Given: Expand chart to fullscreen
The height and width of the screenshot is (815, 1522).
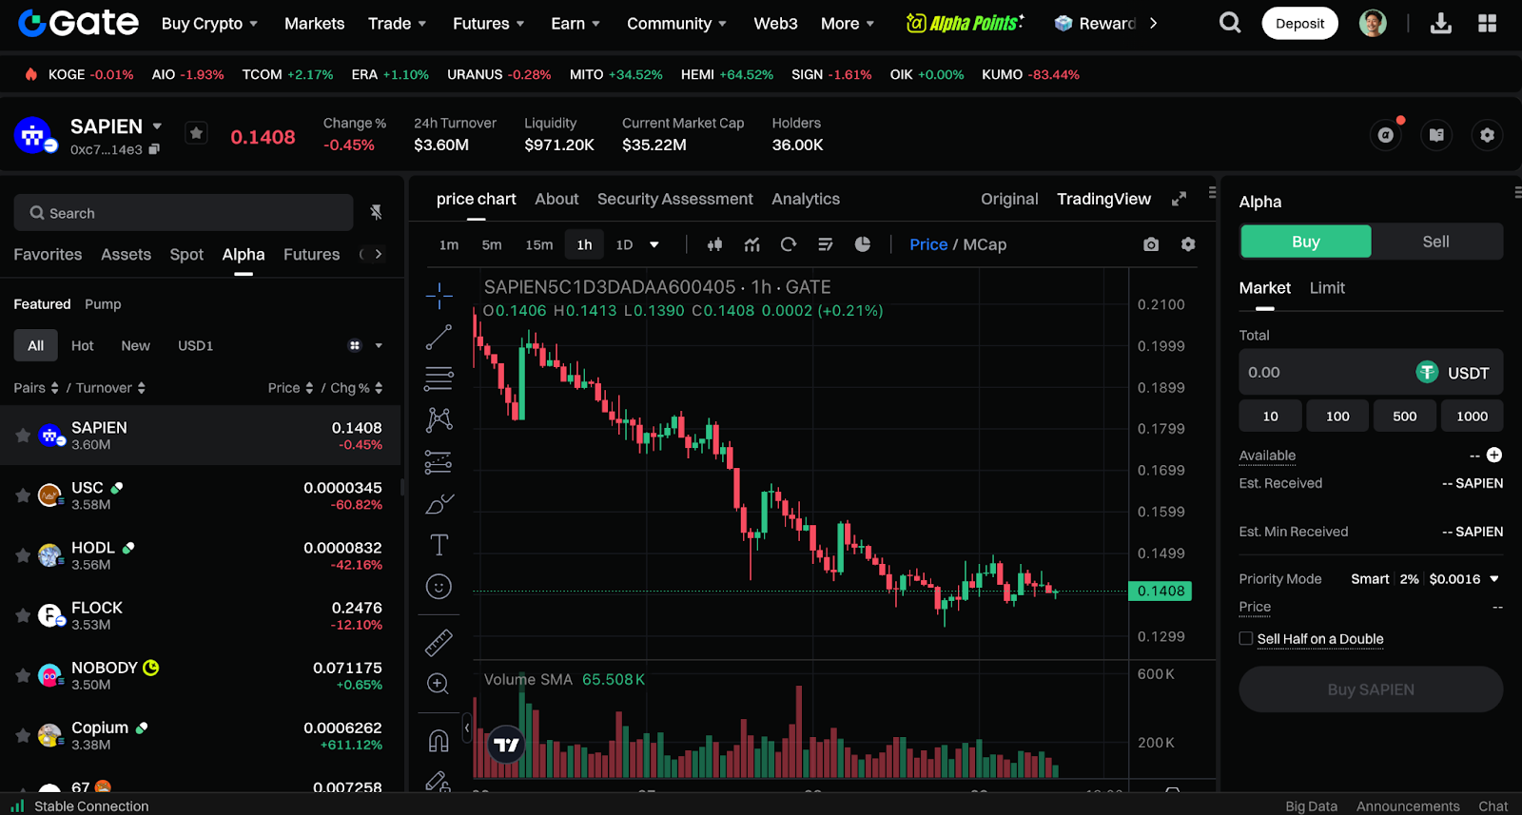Looking at the screenshot, I should (1179, 199).
